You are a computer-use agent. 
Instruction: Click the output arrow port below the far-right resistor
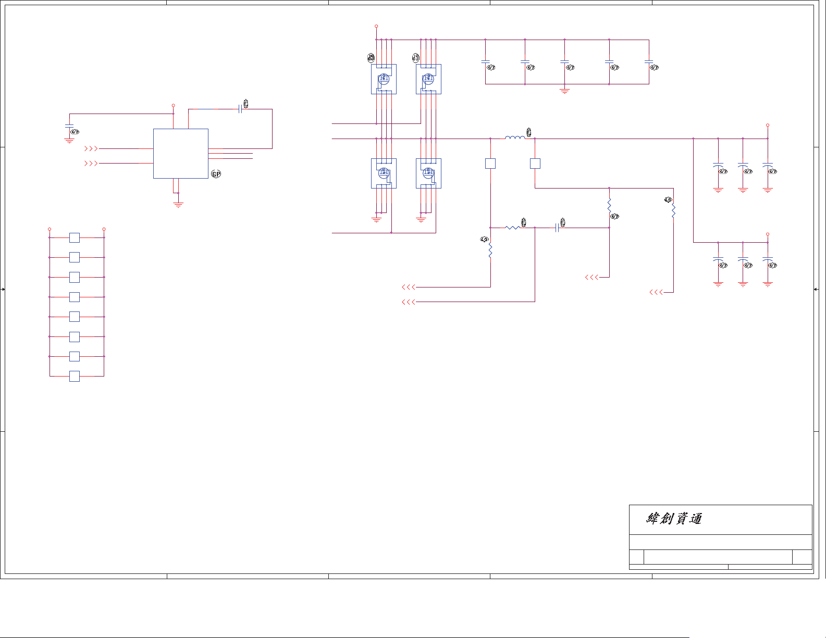pos(656,292)
